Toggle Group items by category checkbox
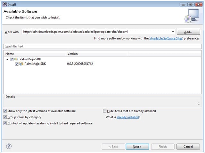The width and height of the screenshot is (205, 153). tap(5, 117)
